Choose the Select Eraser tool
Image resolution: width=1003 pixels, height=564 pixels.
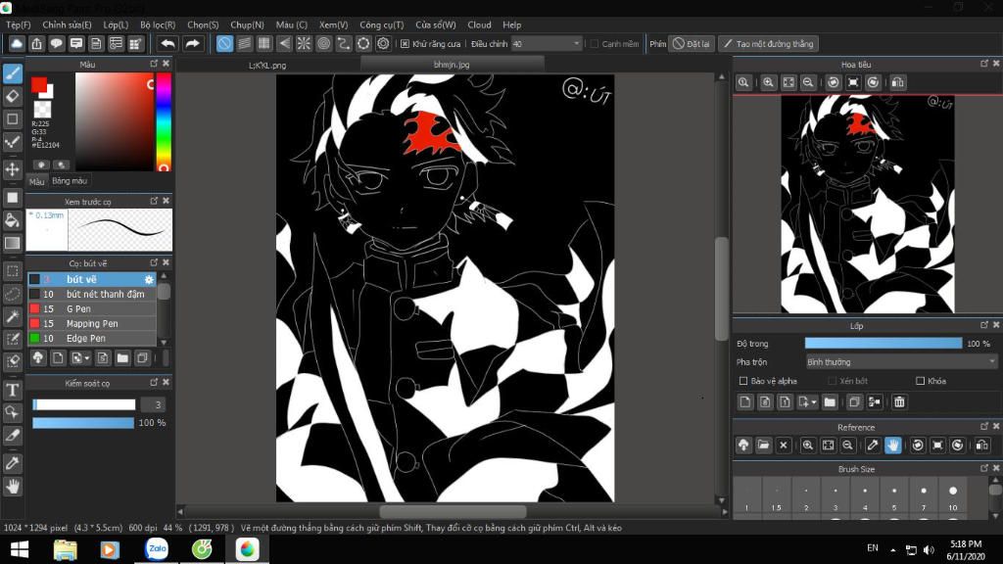click(12, 361)
